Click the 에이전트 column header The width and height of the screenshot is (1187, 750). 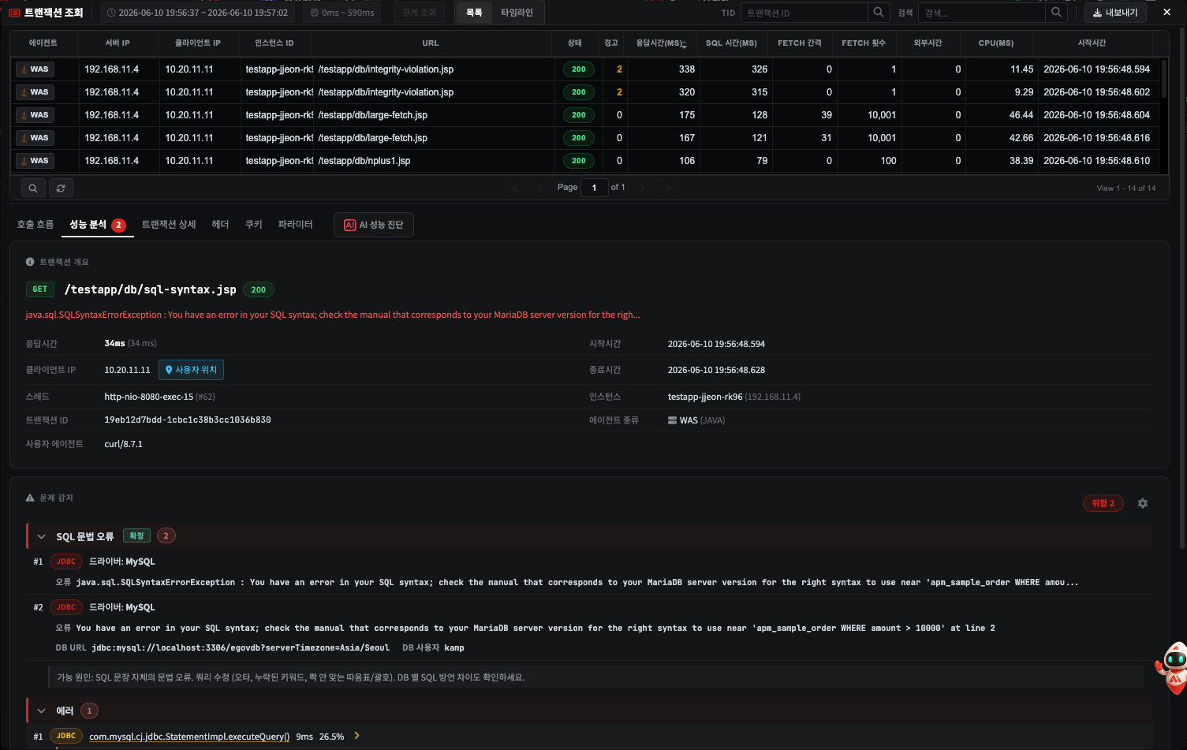tap(43, 43)
